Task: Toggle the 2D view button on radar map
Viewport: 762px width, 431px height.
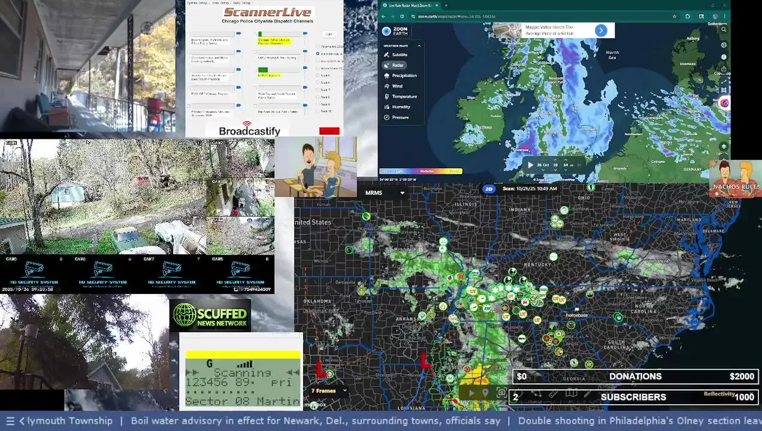Action: pos(489,189)
